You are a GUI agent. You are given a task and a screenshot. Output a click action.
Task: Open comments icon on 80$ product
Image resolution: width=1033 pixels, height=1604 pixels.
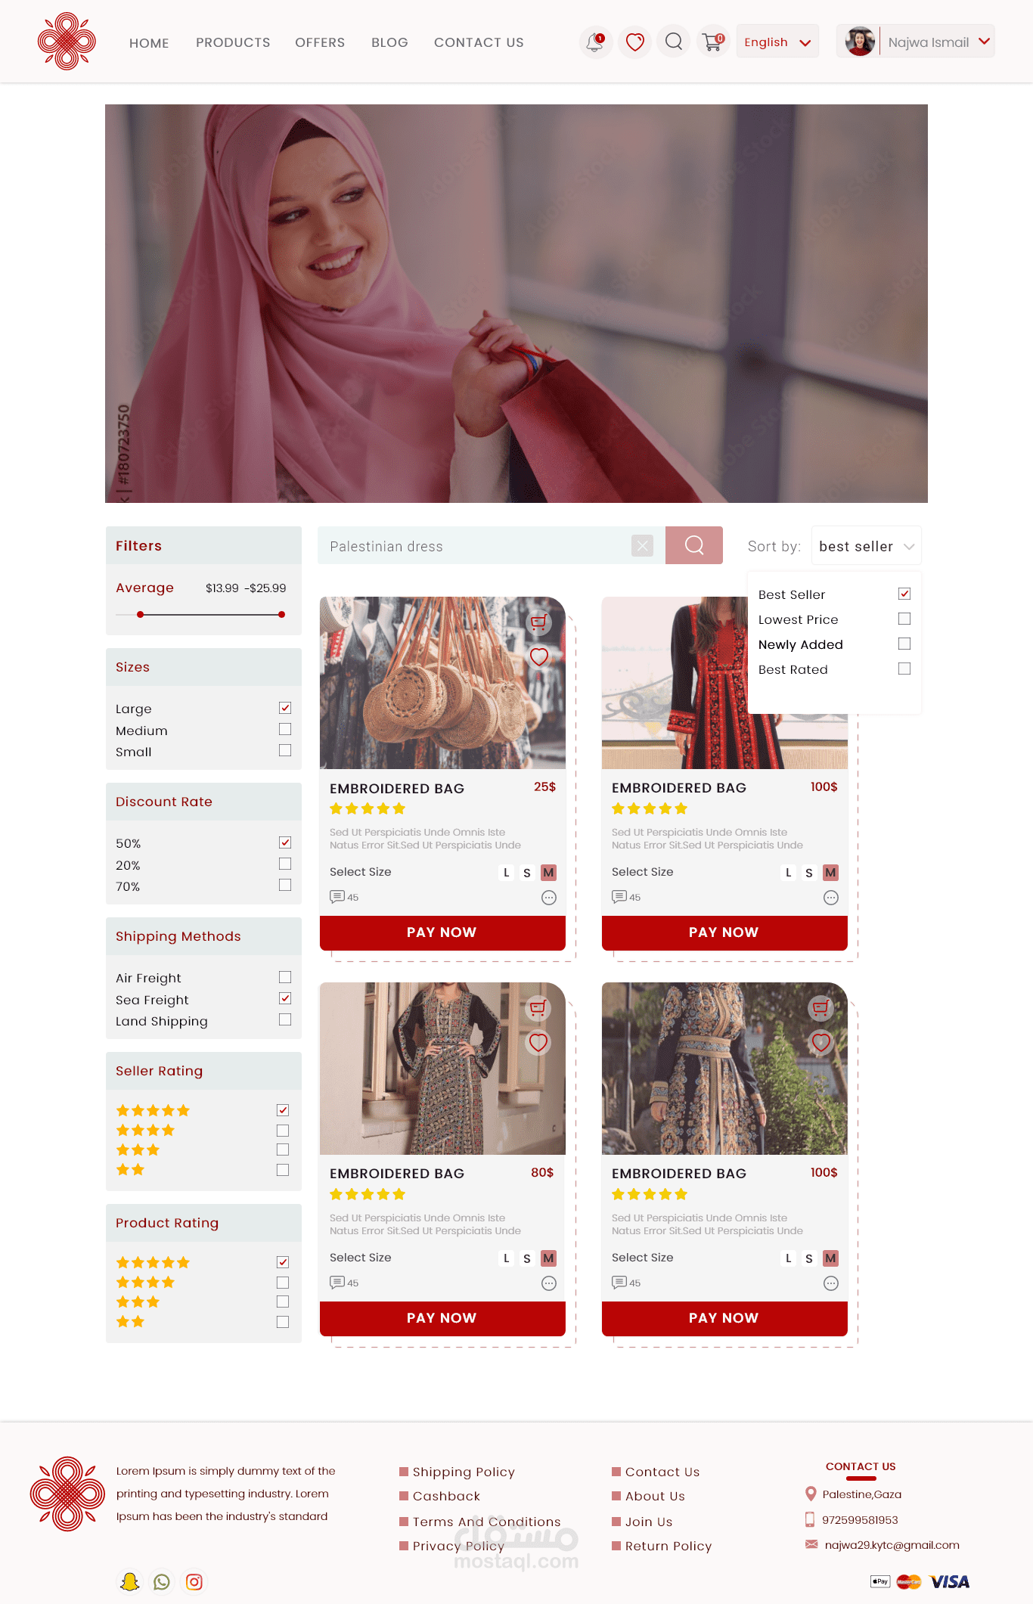pyautogui.click(x=337, y=1283)
